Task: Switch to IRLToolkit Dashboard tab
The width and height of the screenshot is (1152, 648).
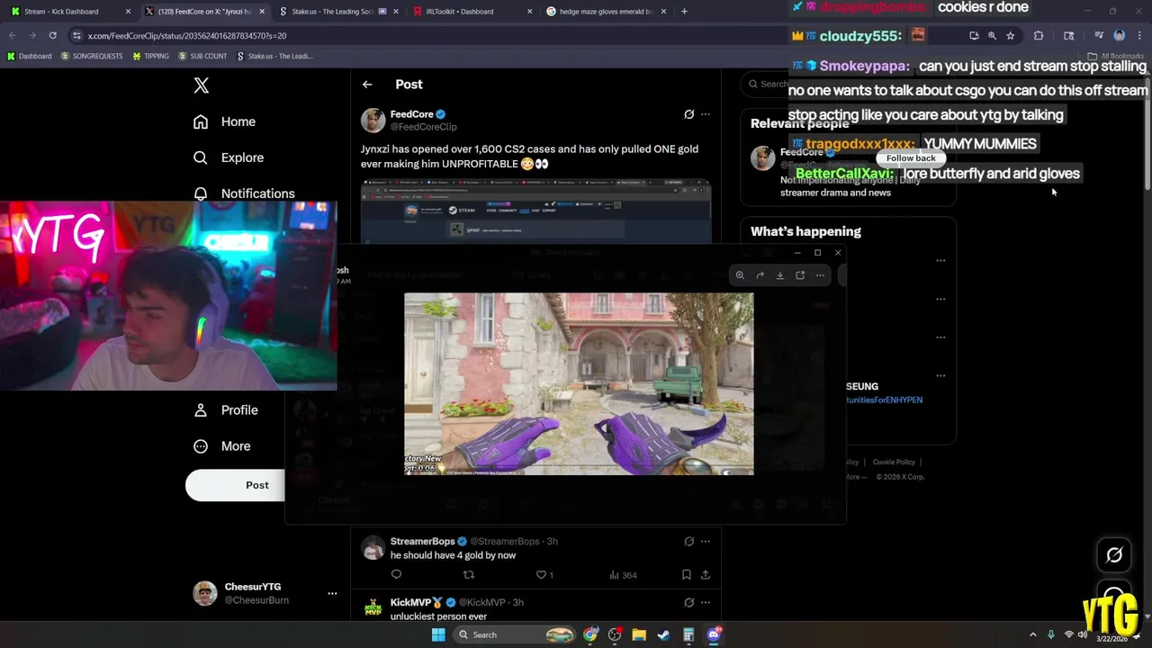Action: pyautogui.click(x=471, y=12)
